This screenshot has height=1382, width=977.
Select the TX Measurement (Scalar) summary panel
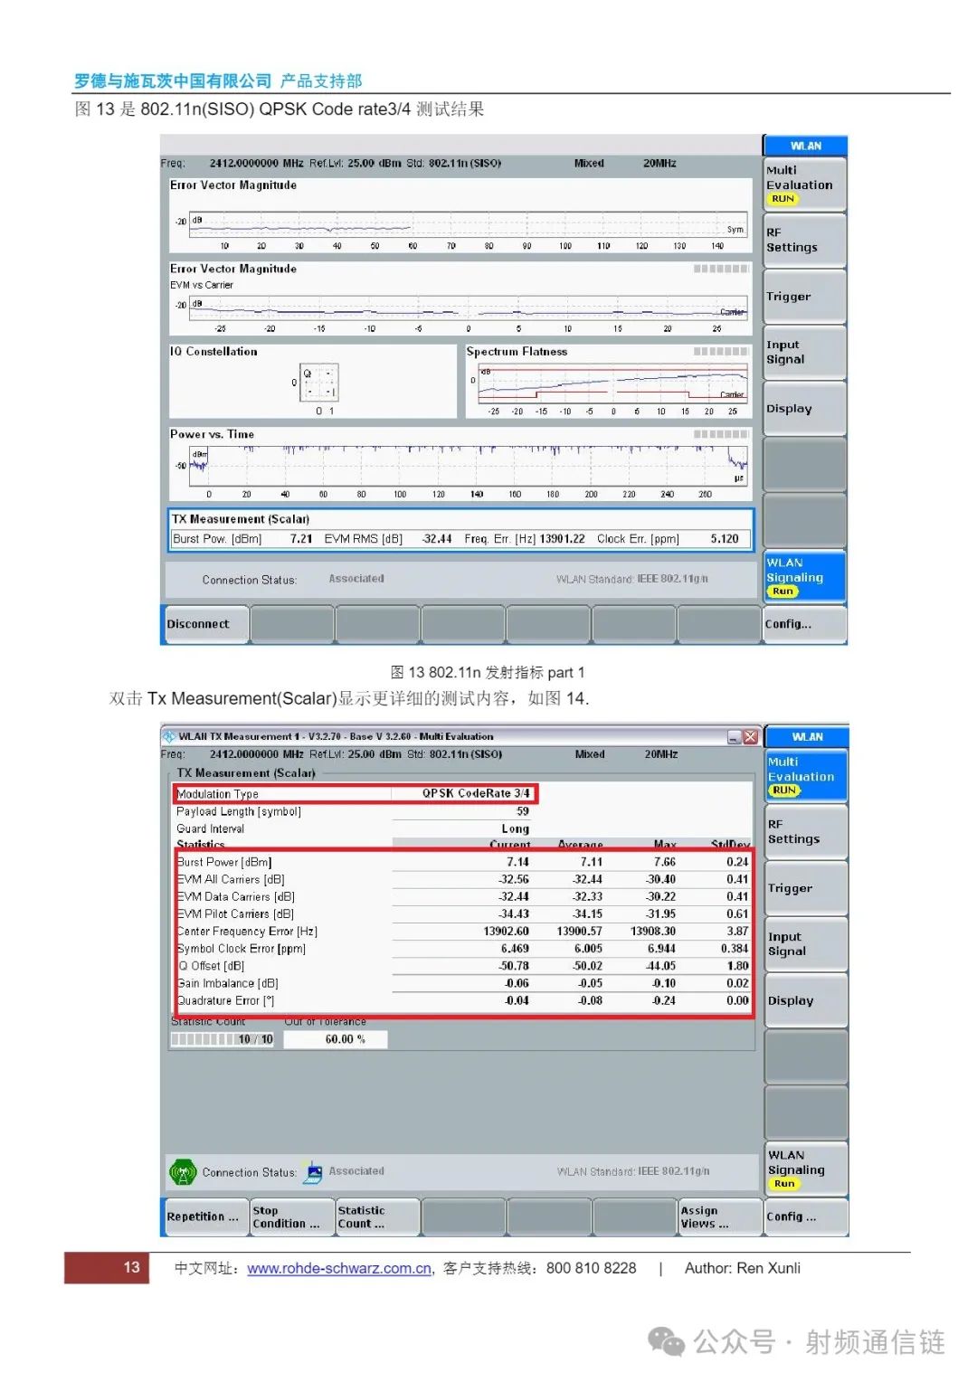tap(460, 531)
